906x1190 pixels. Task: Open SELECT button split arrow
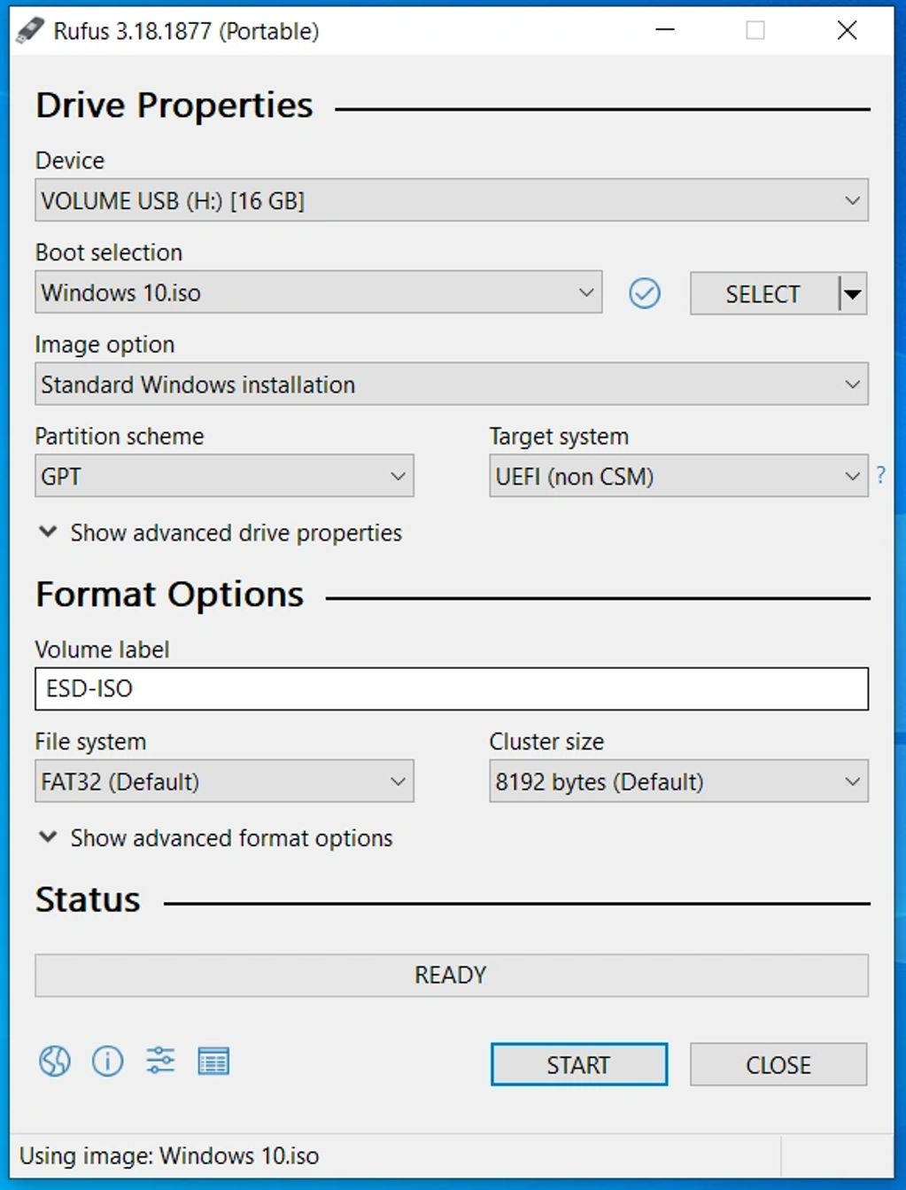(853, 294)
